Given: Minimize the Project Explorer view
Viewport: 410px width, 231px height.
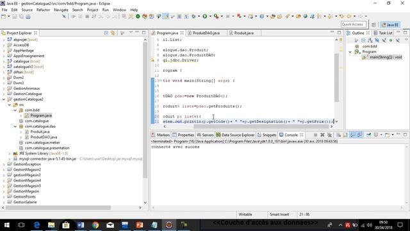Looking at the screenshot, I should coord(137,33).
